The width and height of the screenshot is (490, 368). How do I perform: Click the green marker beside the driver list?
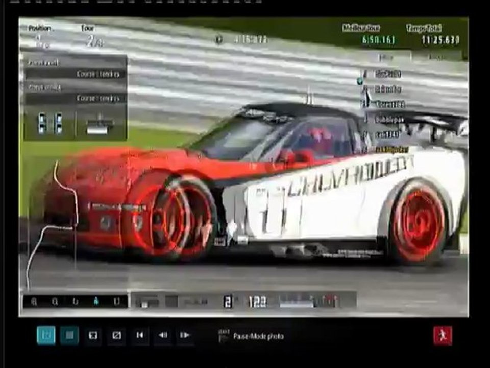[360, 81]
